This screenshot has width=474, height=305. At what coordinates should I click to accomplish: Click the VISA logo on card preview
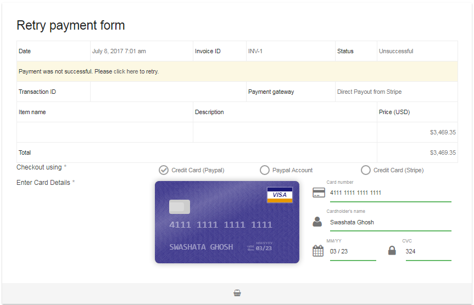(280, 195)
